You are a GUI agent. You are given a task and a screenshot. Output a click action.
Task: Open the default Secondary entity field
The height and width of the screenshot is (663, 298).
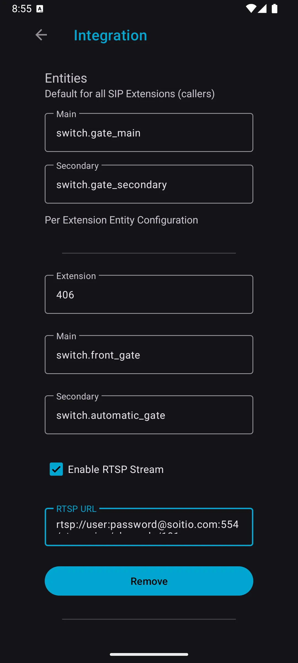(149, 184)
